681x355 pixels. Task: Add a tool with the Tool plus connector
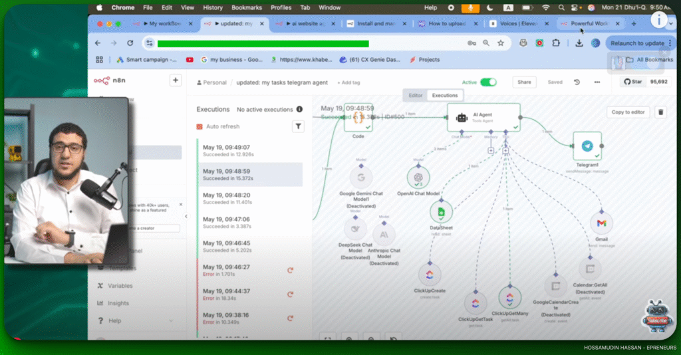(505, 151)
